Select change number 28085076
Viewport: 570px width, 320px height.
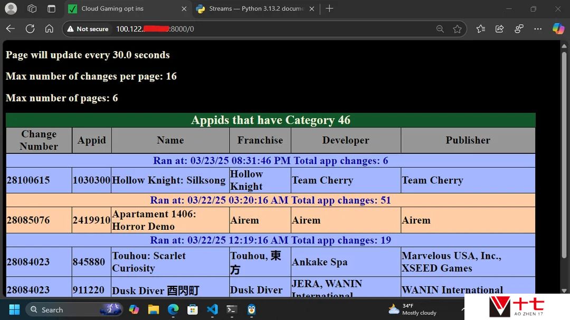[x=39, y=220]
